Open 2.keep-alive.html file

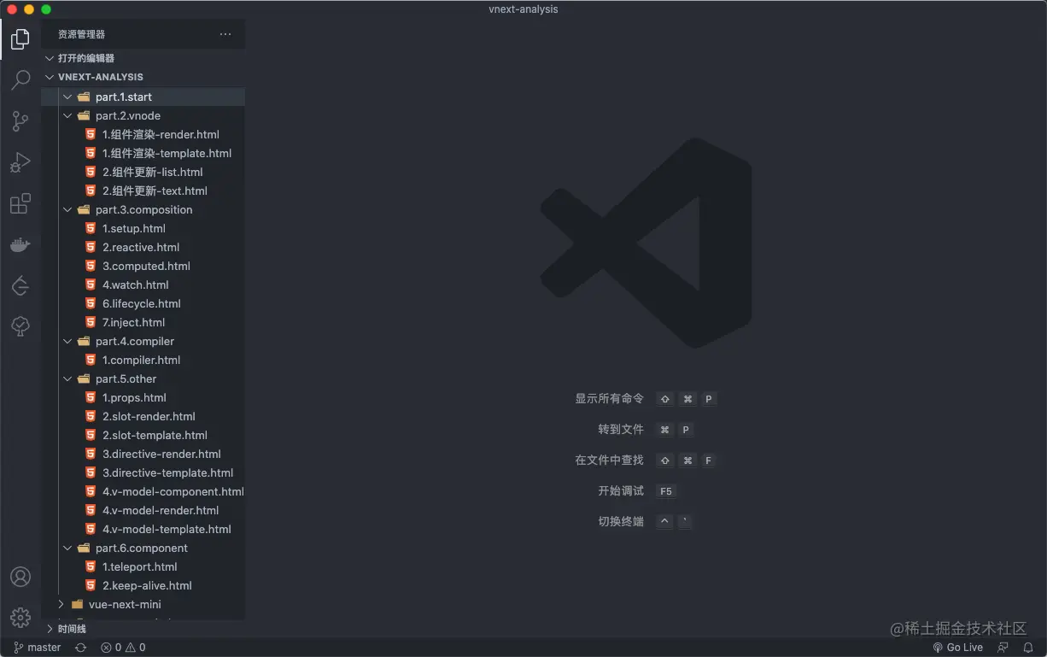click(143, 585)
